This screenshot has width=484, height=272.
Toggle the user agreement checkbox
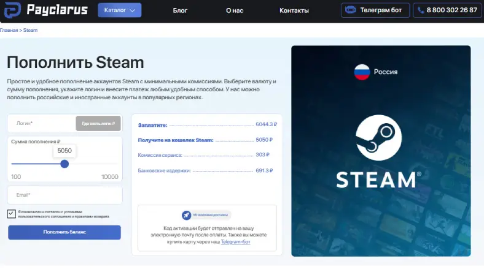12,214
